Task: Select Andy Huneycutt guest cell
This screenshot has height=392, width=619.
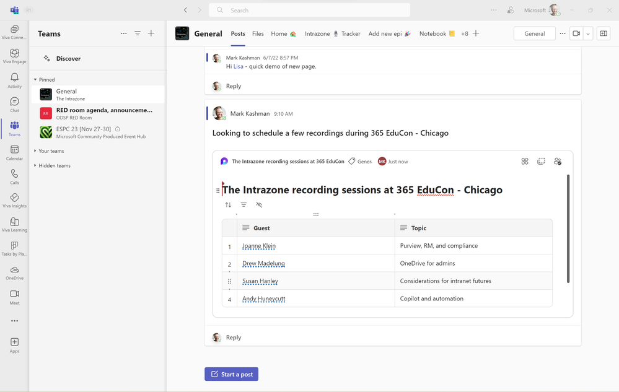Action: (x=316, y=298)
